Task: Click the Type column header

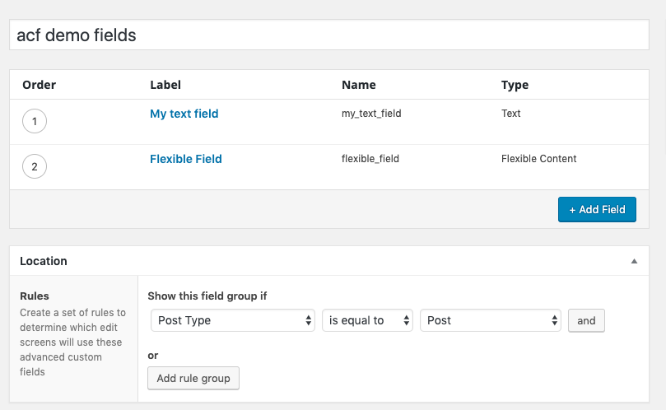Action: 515,85
